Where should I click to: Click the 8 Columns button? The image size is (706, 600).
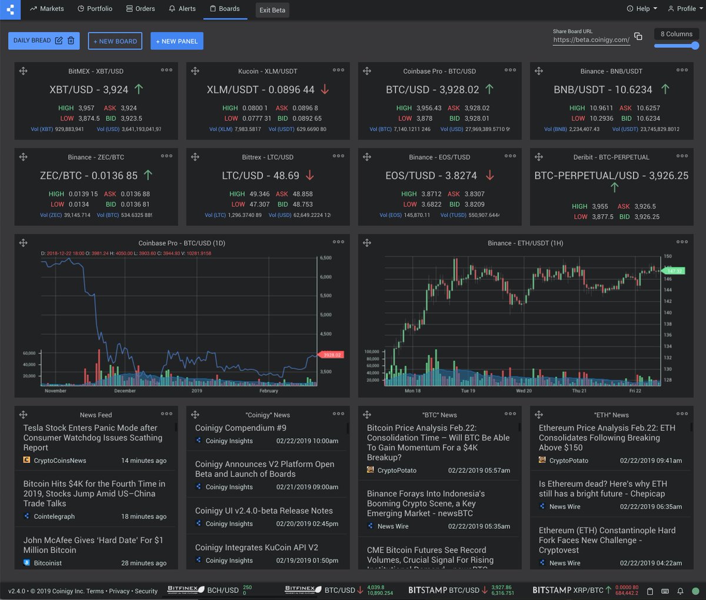[x=677, y=34]
